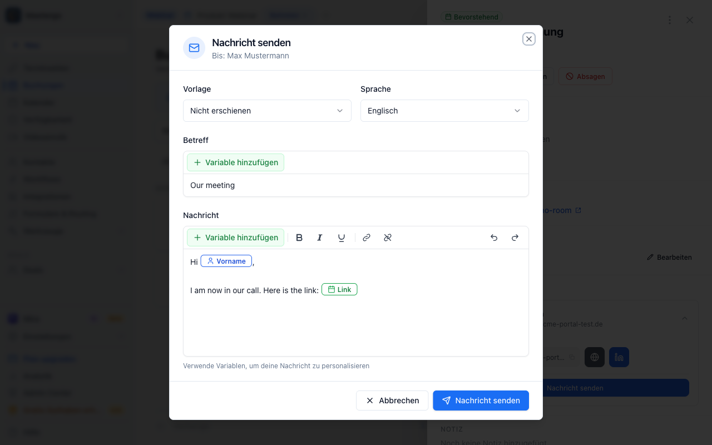Select the Vorname variable chip
The width and height of the screenshot is (712, 445).
226,261
